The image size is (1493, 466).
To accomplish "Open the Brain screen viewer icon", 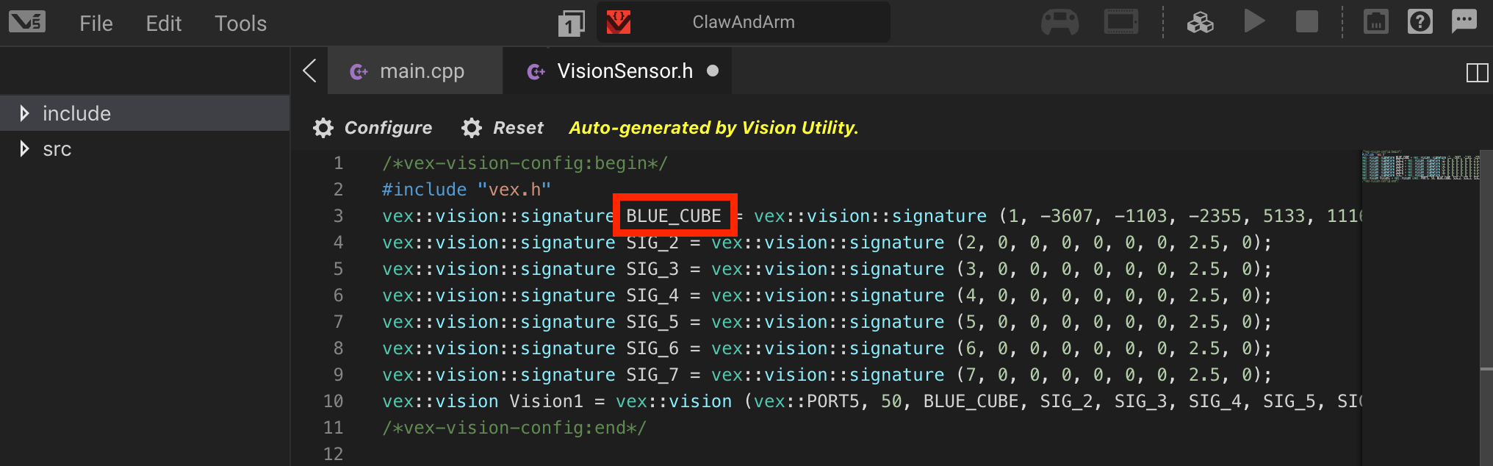I will (1120, 22).
